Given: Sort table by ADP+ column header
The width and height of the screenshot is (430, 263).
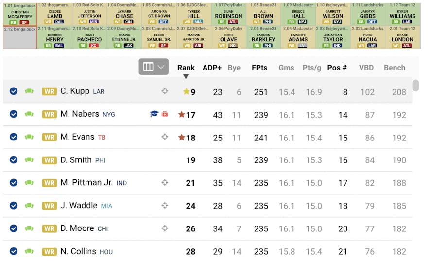Looking at the screenshot, I should tap(212, 68).
